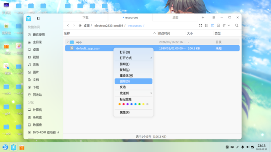
Task: Open 文档 in sidebar
Action: (x=43, y=80)
